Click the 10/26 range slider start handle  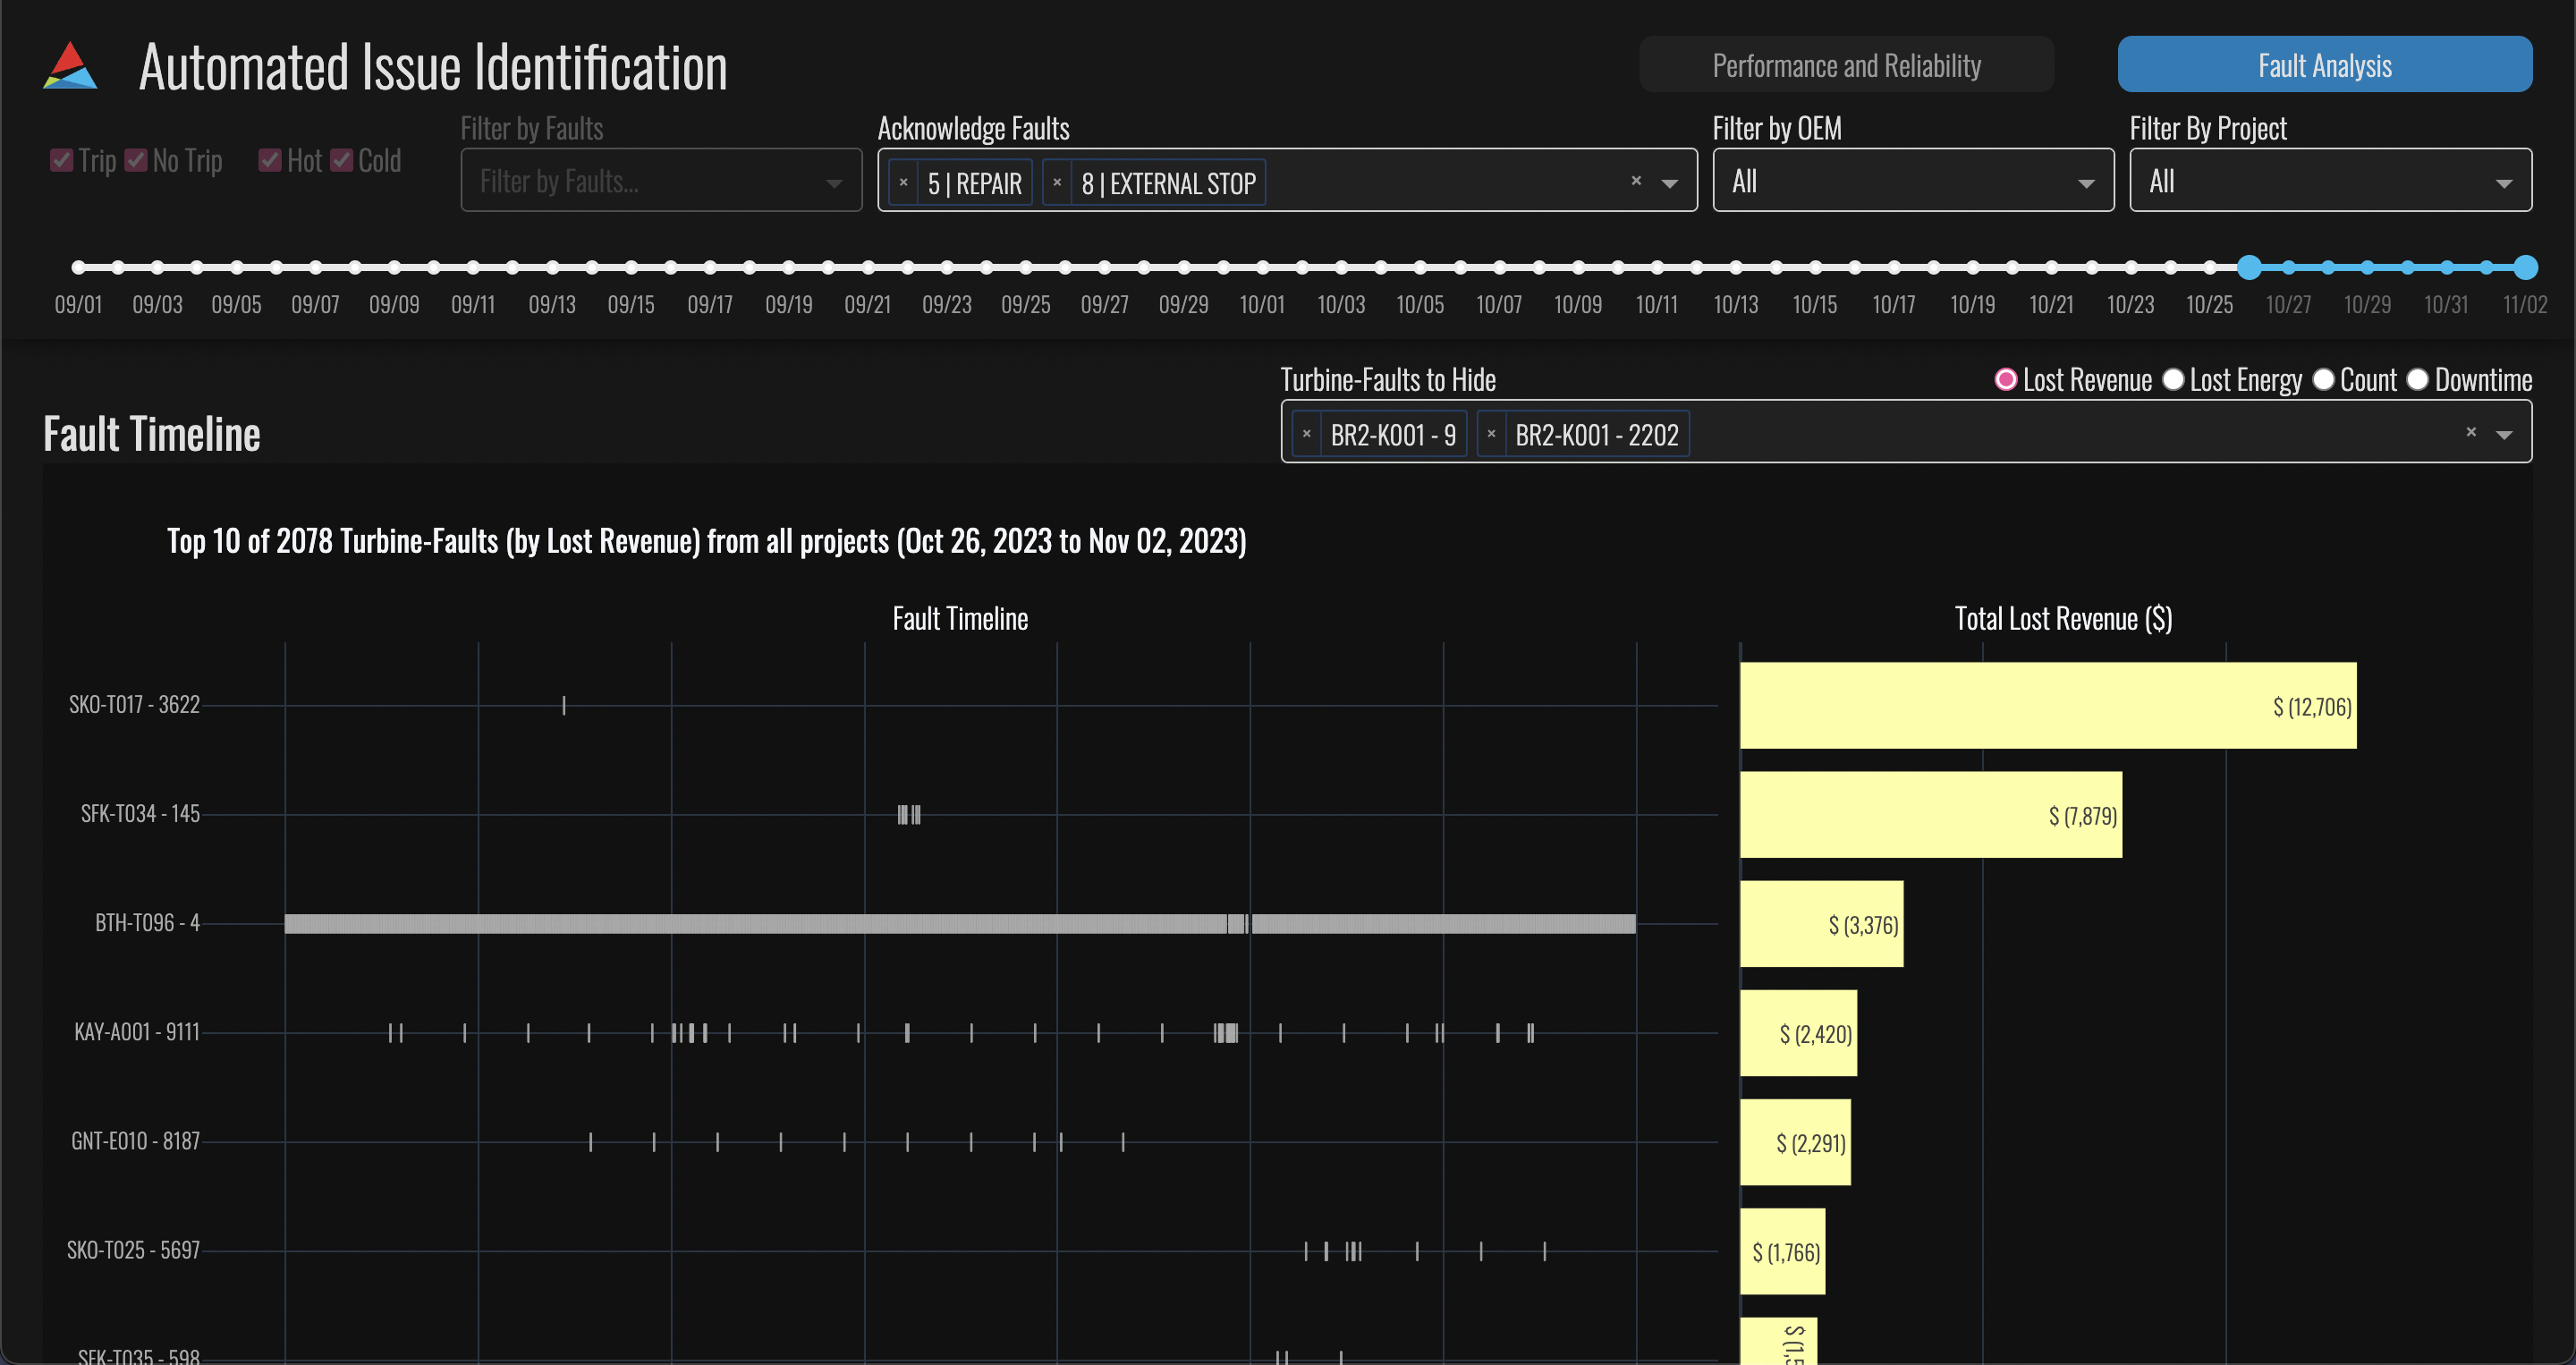tap(2249, 267)
